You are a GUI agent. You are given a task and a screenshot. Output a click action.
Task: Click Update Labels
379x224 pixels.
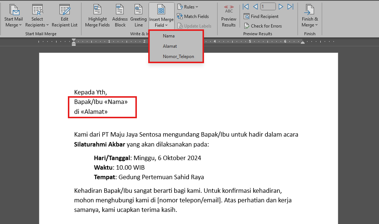195,26
